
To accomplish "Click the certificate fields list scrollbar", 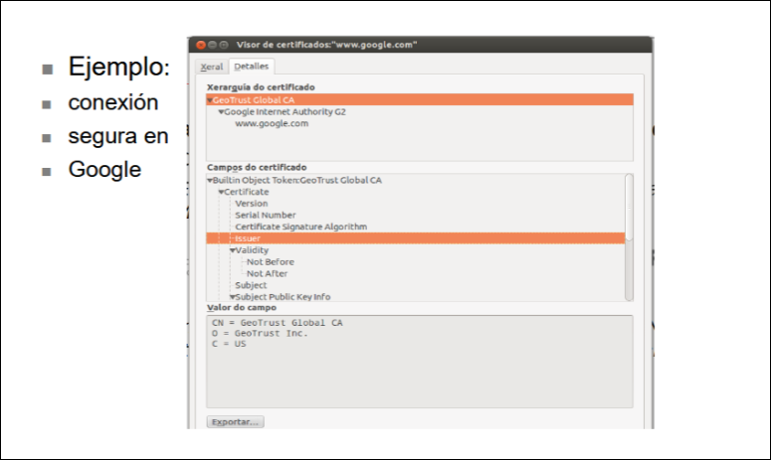I will [x=628, y=236].
